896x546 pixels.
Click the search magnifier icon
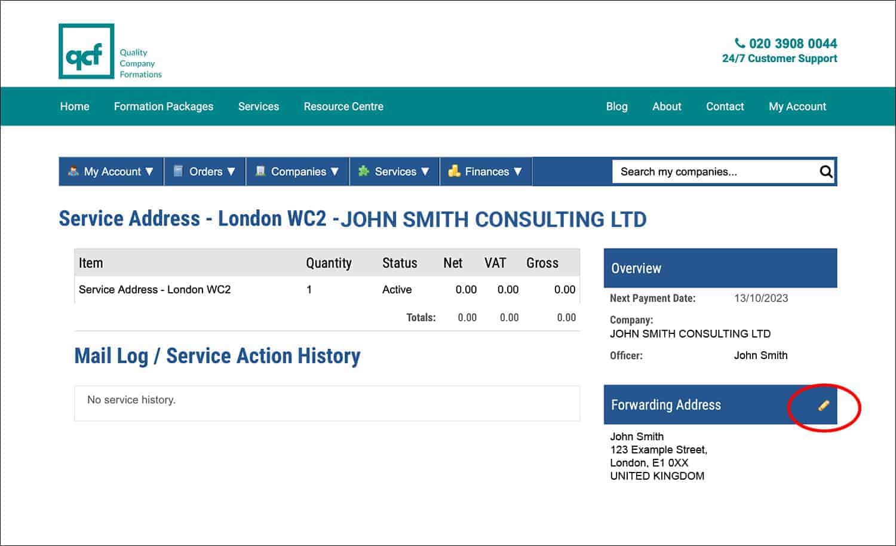(x=825, y=171)
